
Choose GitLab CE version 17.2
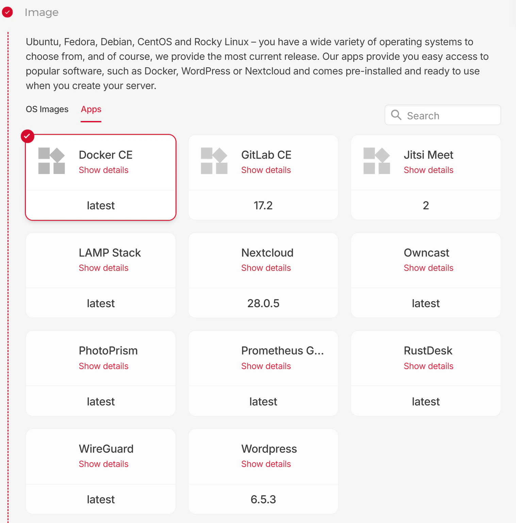pyautogui.click(x=263, y=205)
